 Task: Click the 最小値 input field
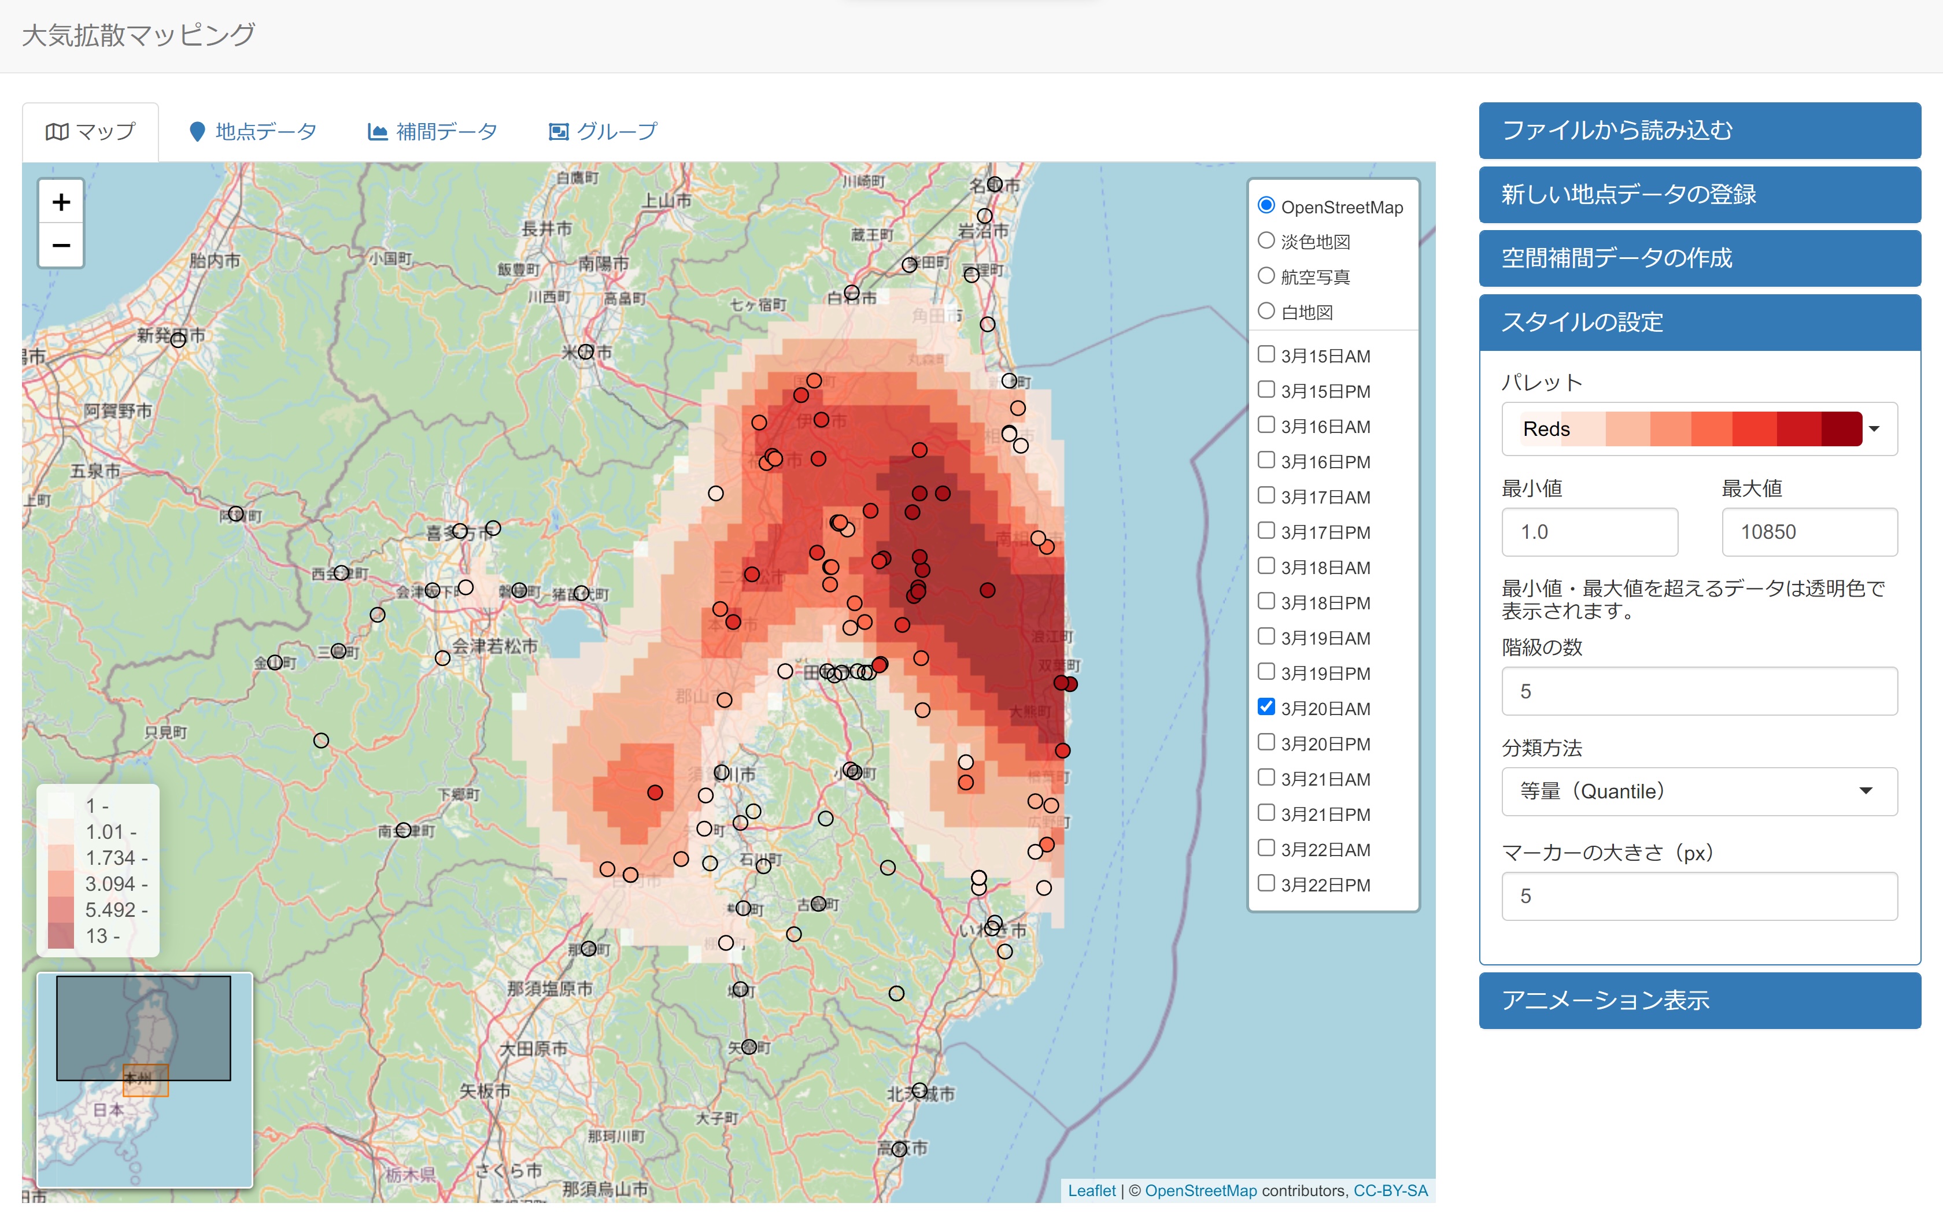[1590, 531]
